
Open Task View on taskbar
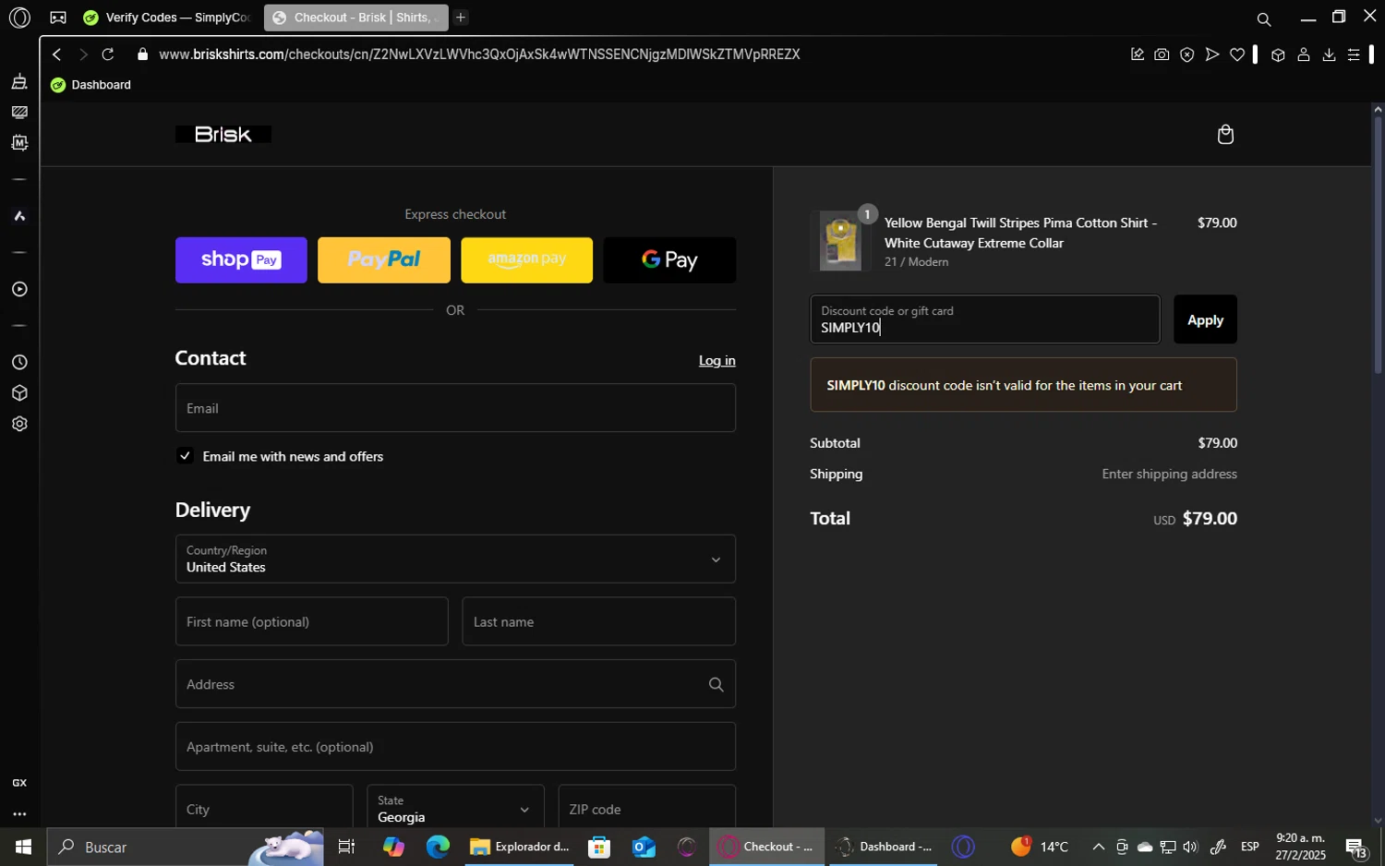347,847
